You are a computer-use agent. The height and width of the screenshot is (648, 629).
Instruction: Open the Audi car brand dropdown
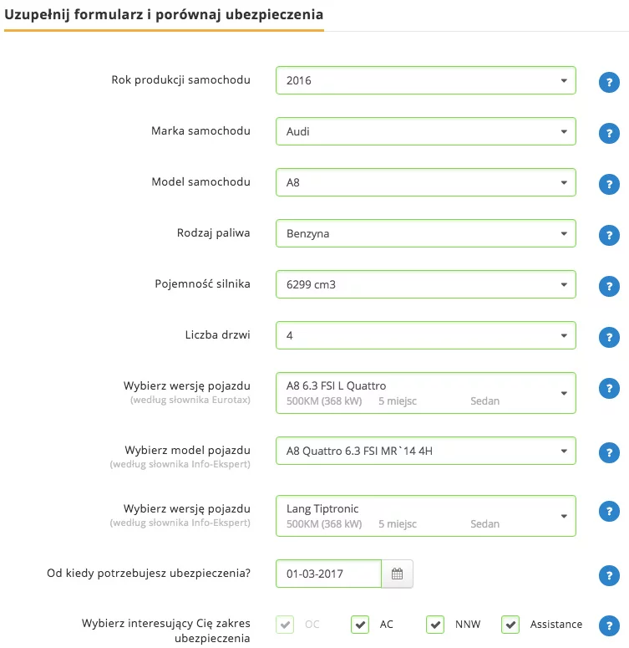(426, 131)
